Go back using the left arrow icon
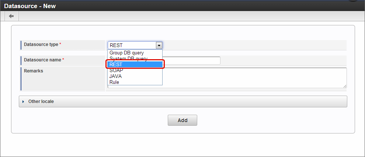This screenshot has width=365, height=157. (x=11, y=16)
